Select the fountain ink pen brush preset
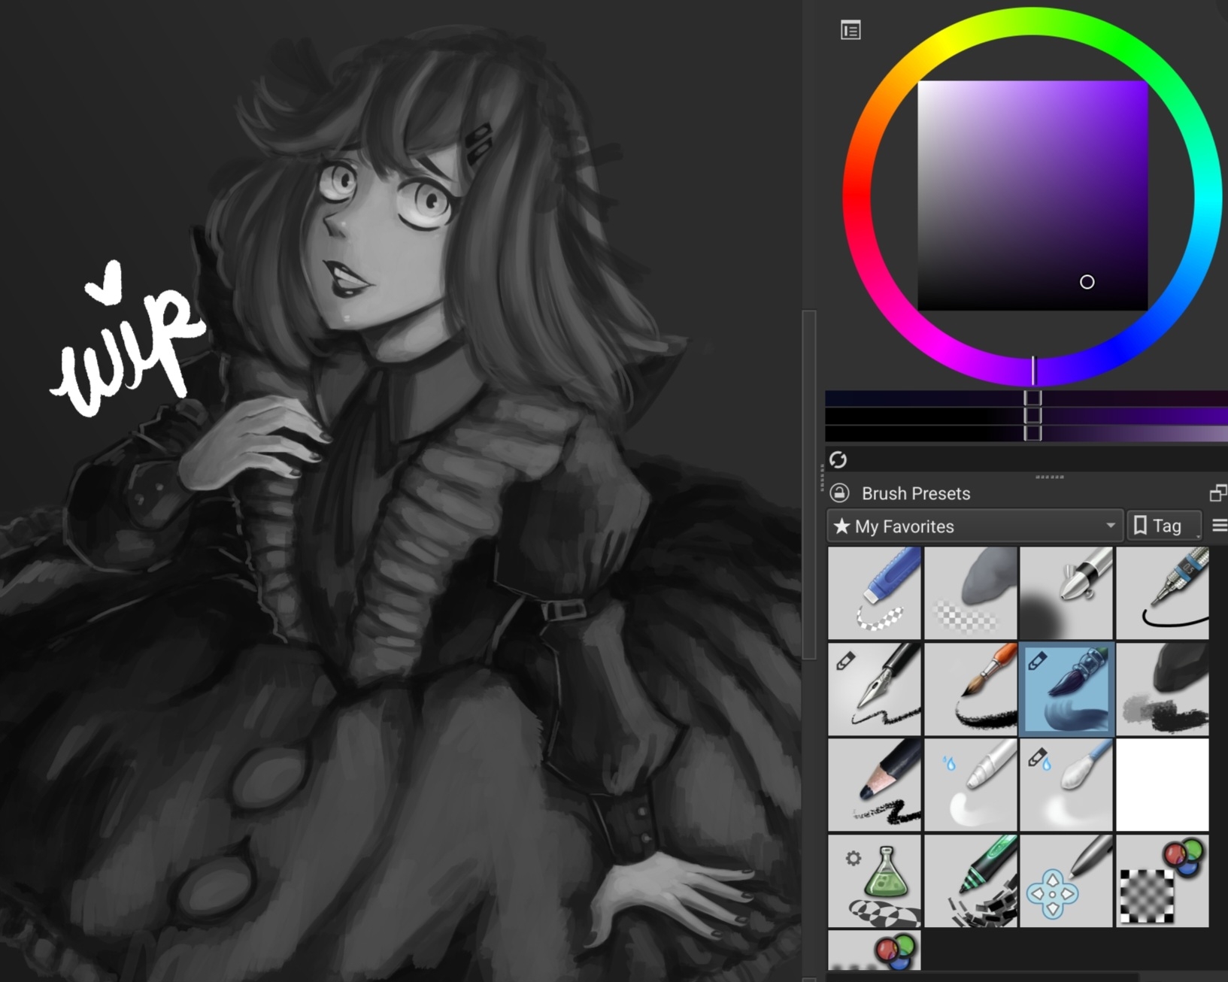Screen dimensions: 1228x982 [x=874, y=689]
